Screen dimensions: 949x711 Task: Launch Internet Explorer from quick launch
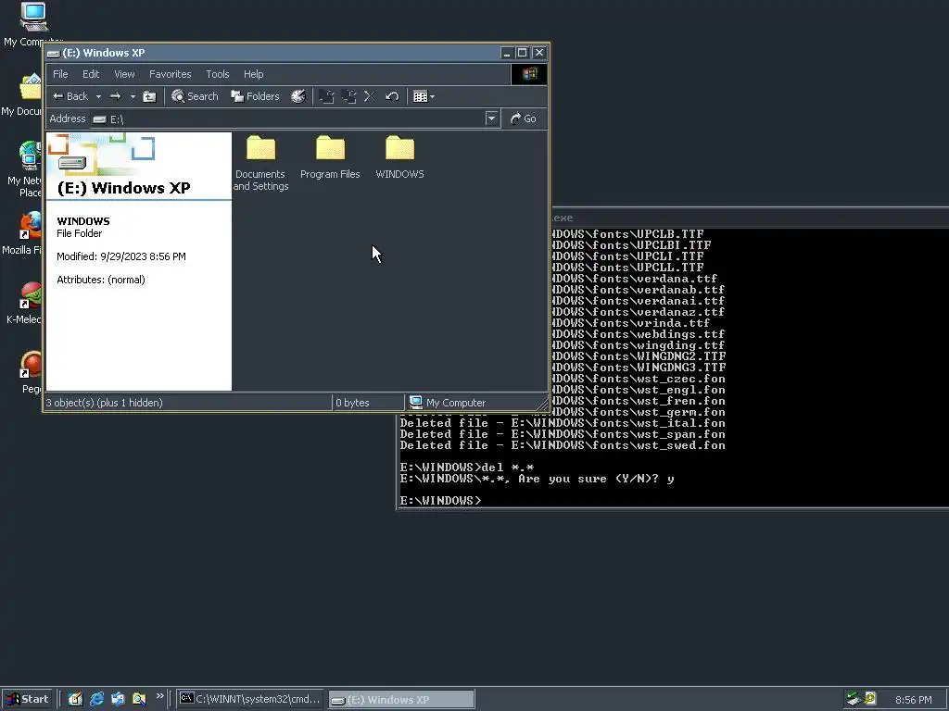point(96,699)
